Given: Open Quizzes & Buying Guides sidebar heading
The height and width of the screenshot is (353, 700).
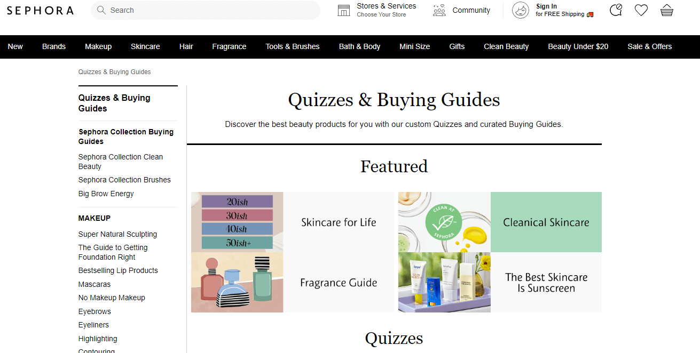Looking at the screenshot, I should 114,103.
